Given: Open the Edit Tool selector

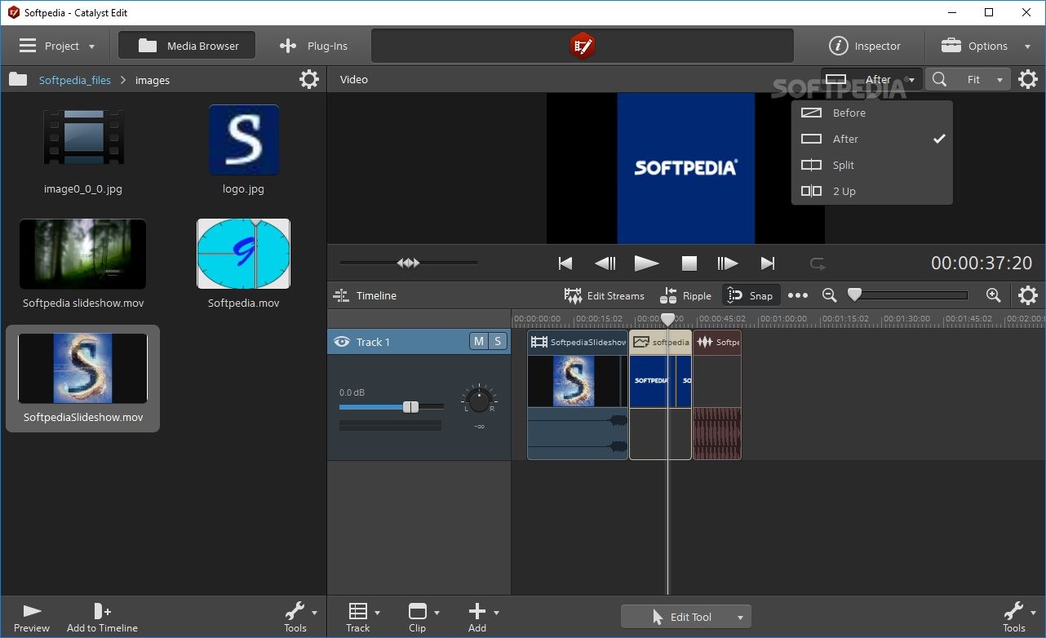Looking at the screenshot, I should [x=685, y=617].
